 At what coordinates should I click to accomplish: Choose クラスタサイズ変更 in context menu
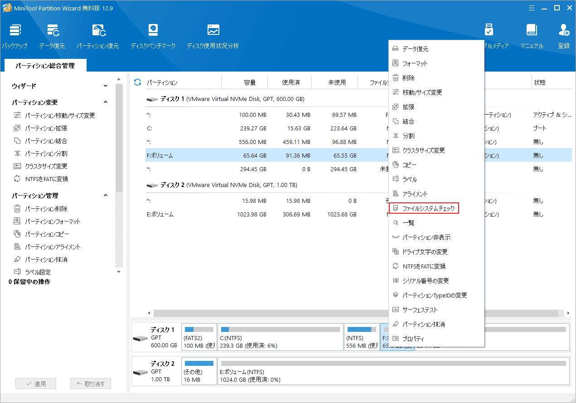(436, 150)
